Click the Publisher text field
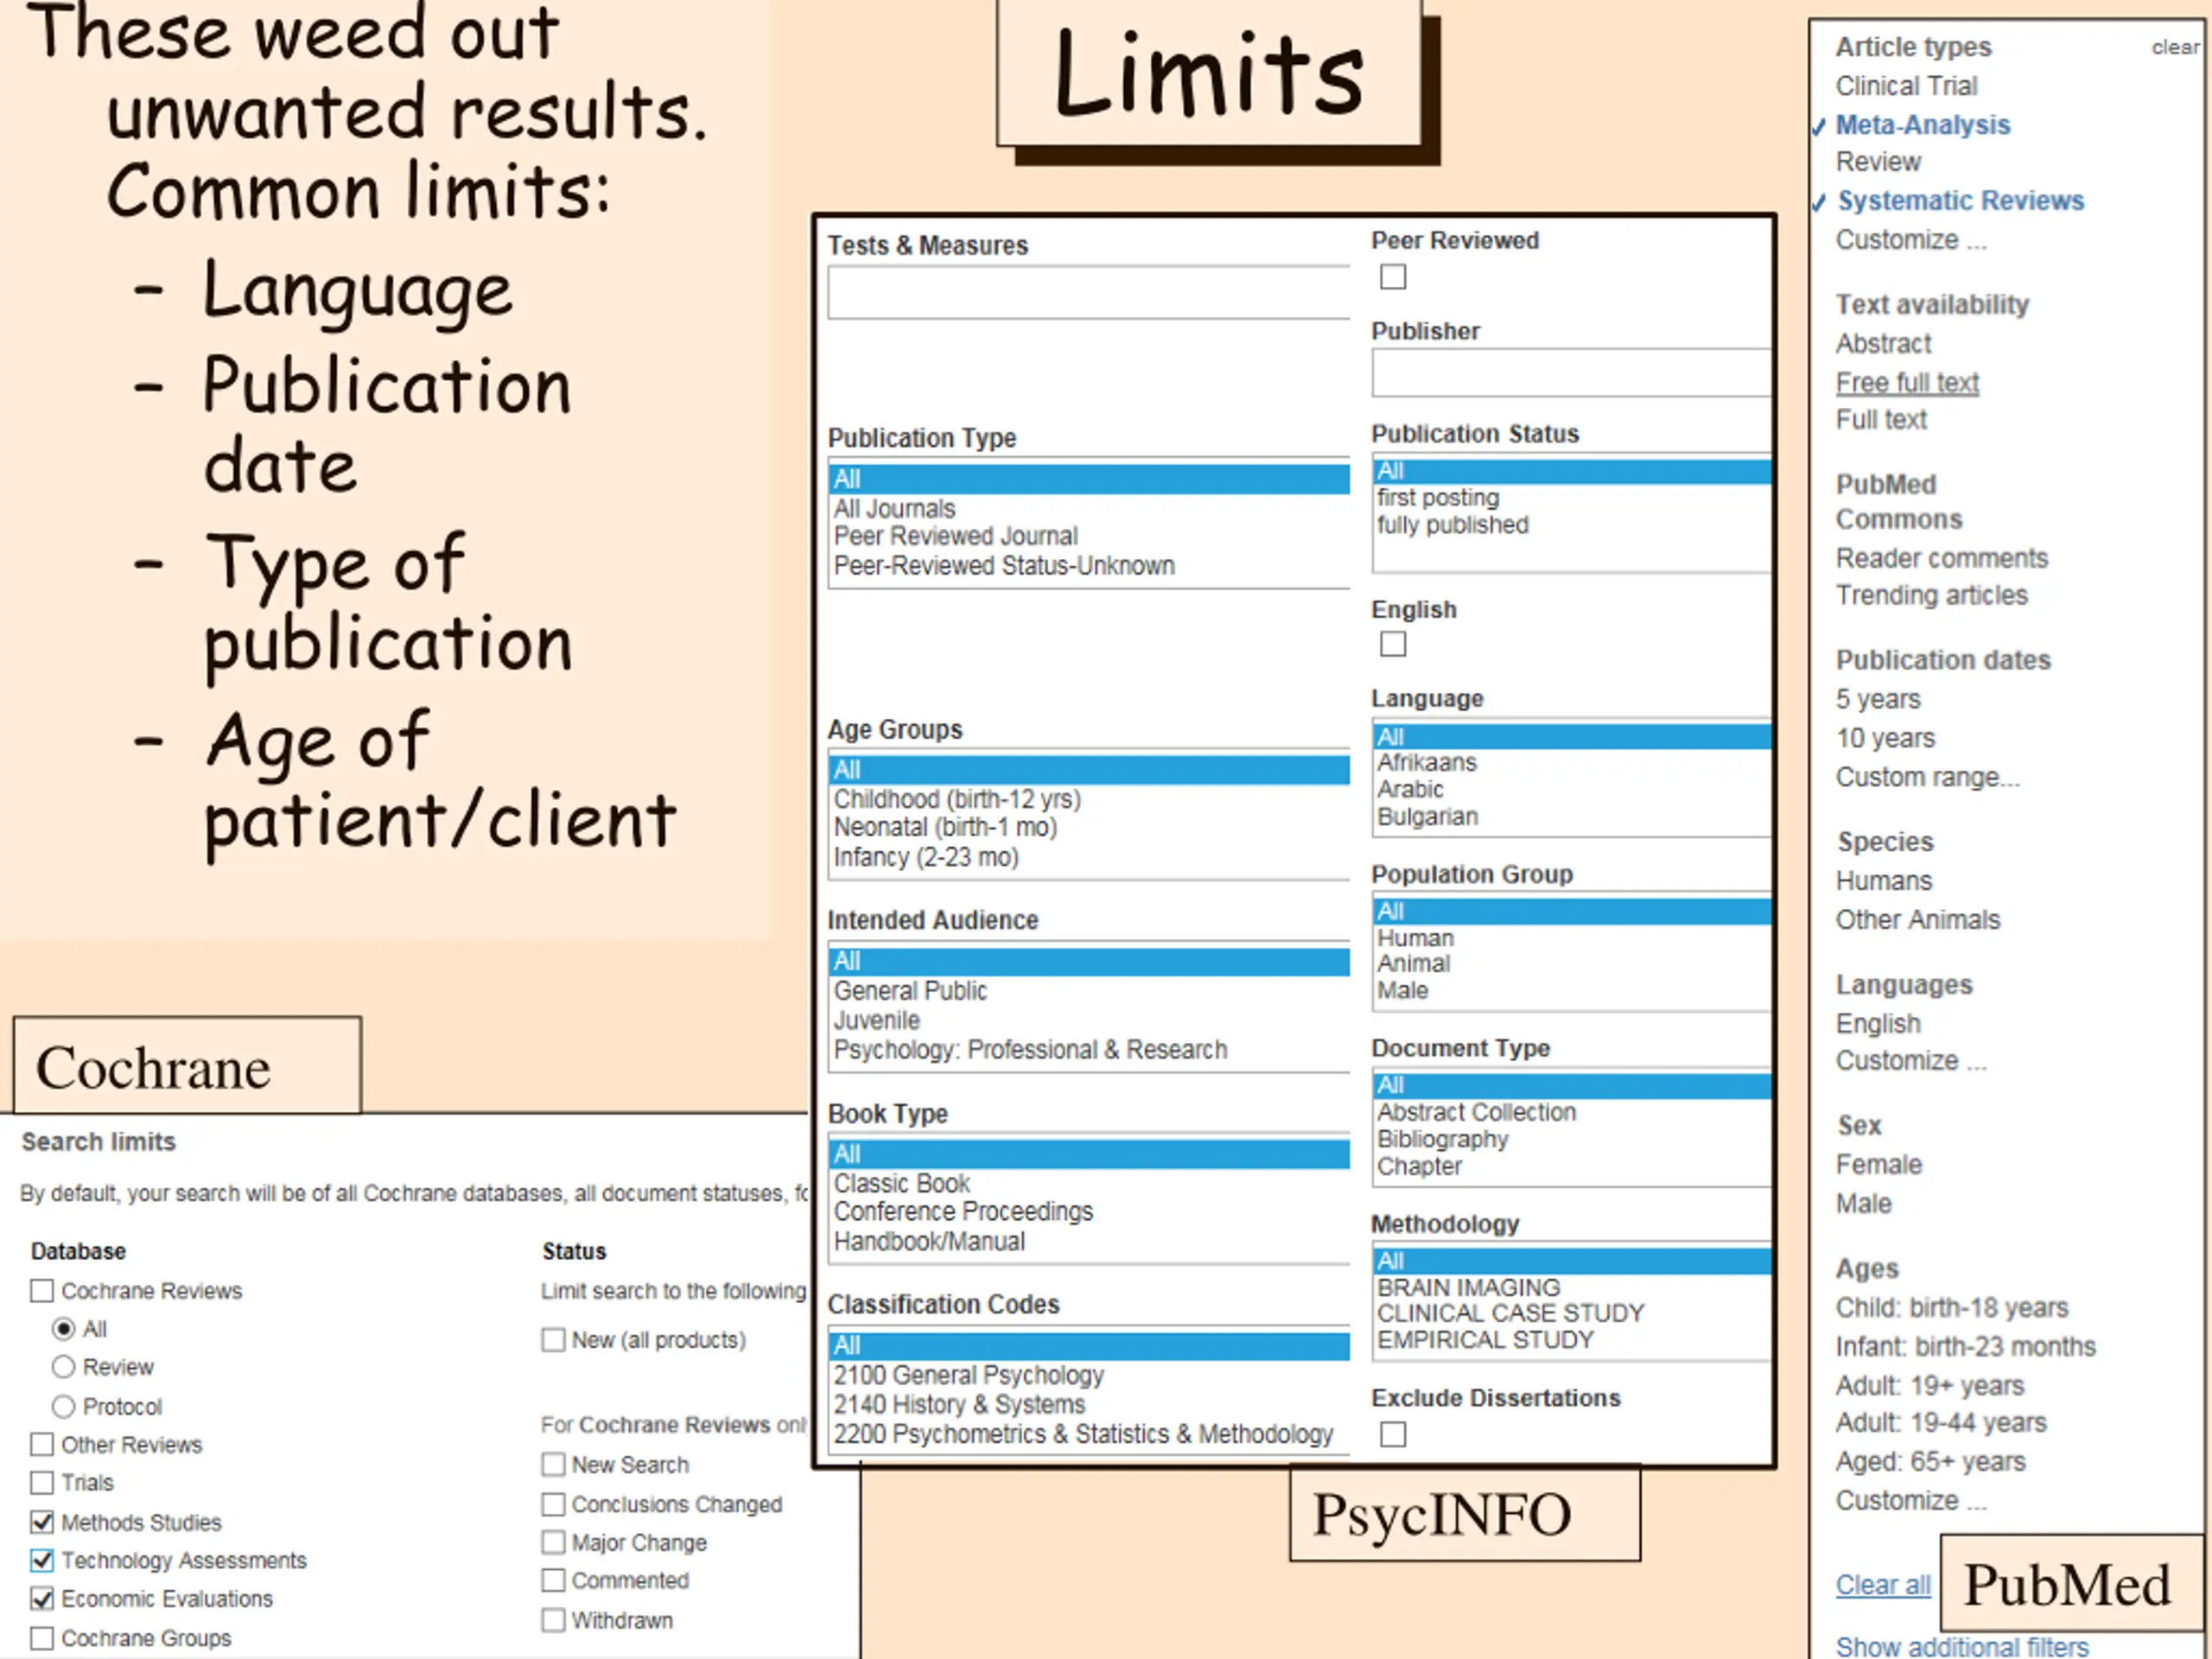Viewport: 2212px width, 1659px height. tap(1570, 374)
